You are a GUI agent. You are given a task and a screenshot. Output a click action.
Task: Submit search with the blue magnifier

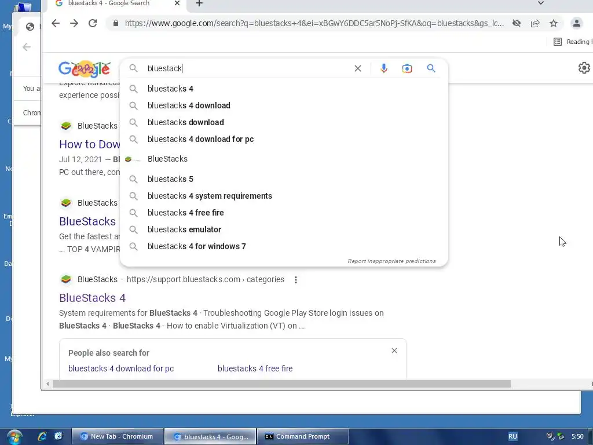(x=431, y=68)
